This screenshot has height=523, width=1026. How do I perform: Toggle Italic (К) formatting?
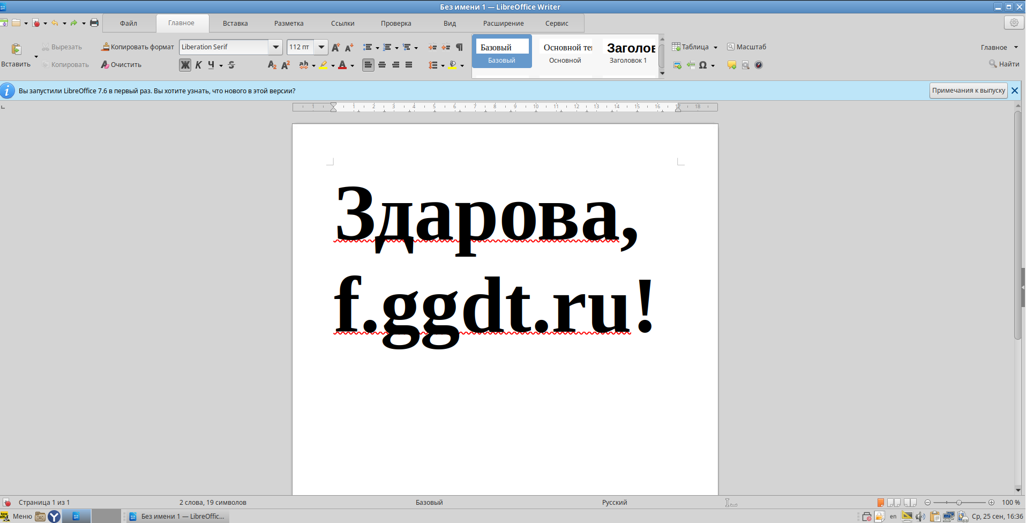(198, 65)
